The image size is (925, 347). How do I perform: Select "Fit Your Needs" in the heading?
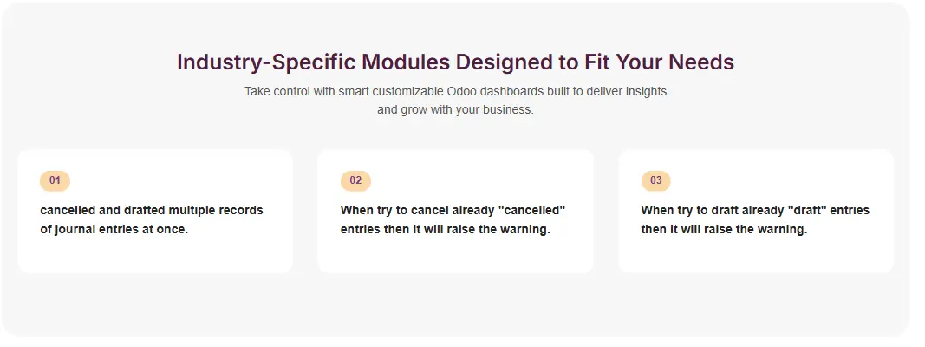pyautogui.click(x=661, y=62)
